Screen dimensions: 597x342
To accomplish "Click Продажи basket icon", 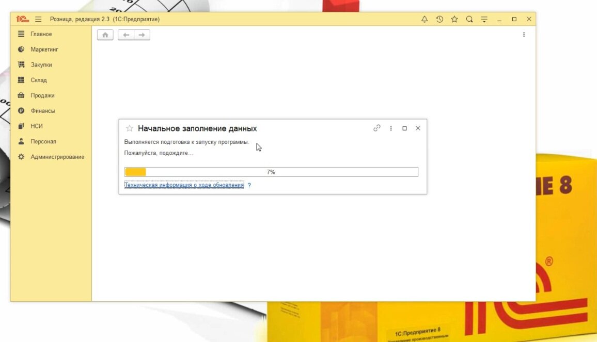I will pos(21,95).
